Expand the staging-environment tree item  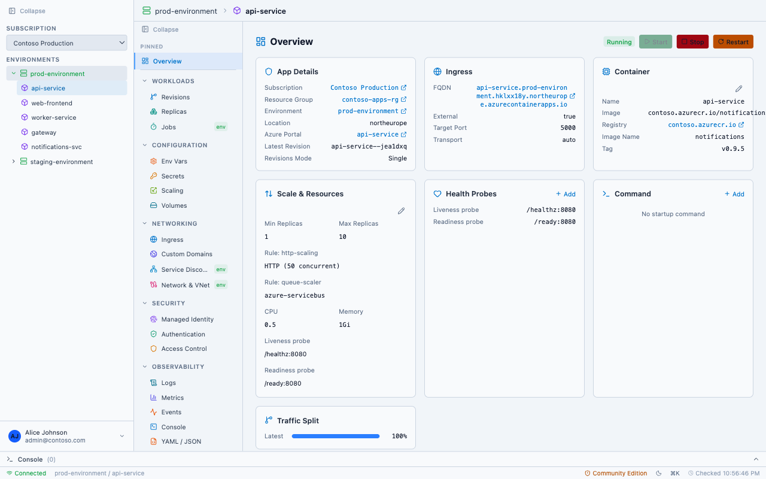[13, 162]
